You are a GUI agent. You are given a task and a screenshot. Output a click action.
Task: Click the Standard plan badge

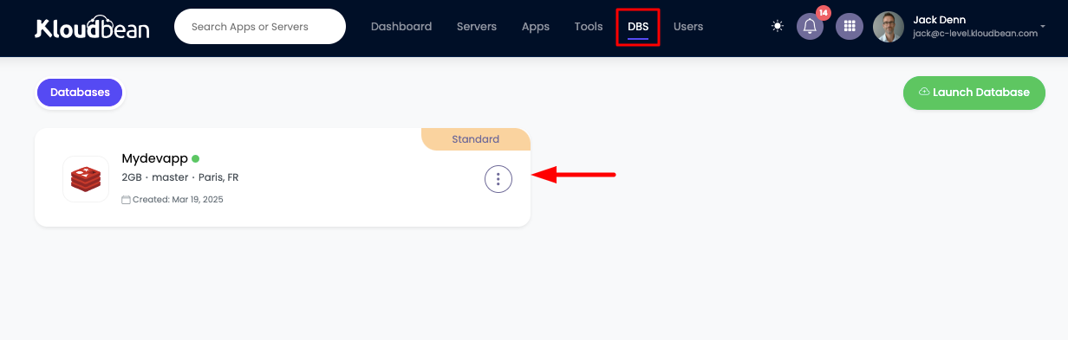click(476, 139)
